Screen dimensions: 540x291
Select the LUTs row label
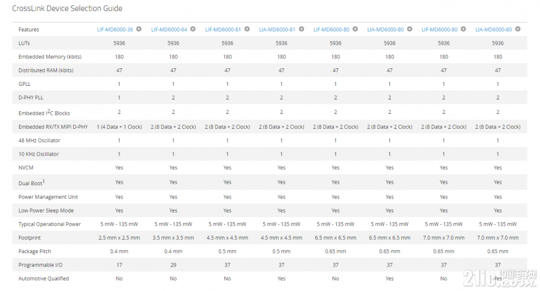[24, 43]
